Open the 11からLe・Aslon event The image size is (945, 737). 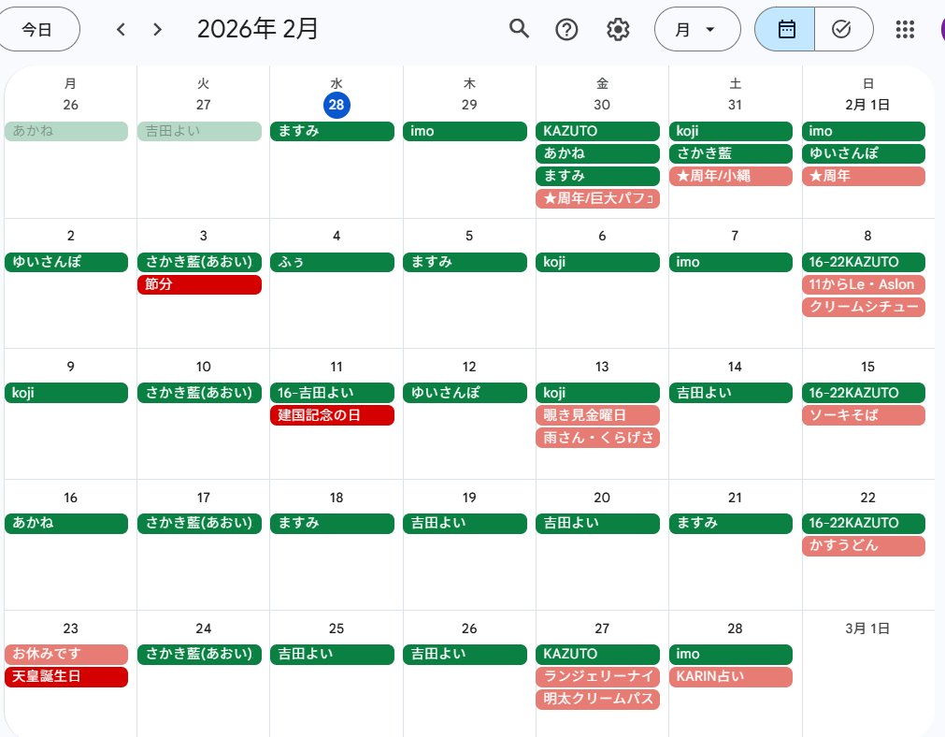point(864,284)
